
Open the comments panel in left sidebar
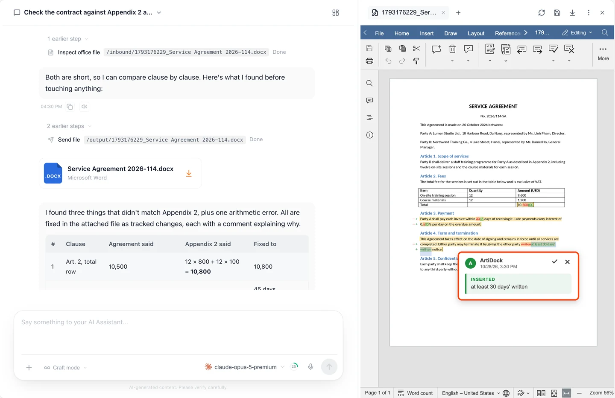[x=369, y=101]
